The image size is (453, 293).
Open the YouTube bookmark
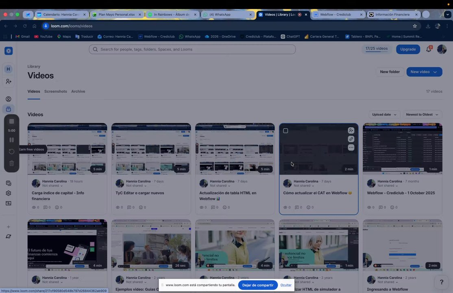[44, 37]
